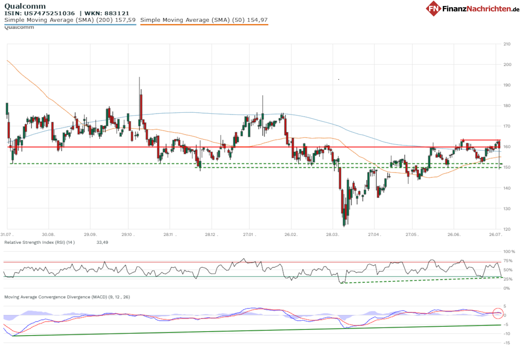
Task: Click the ISIN US7475251036 text
Action: pyautogui.click(x=39, y=13)
